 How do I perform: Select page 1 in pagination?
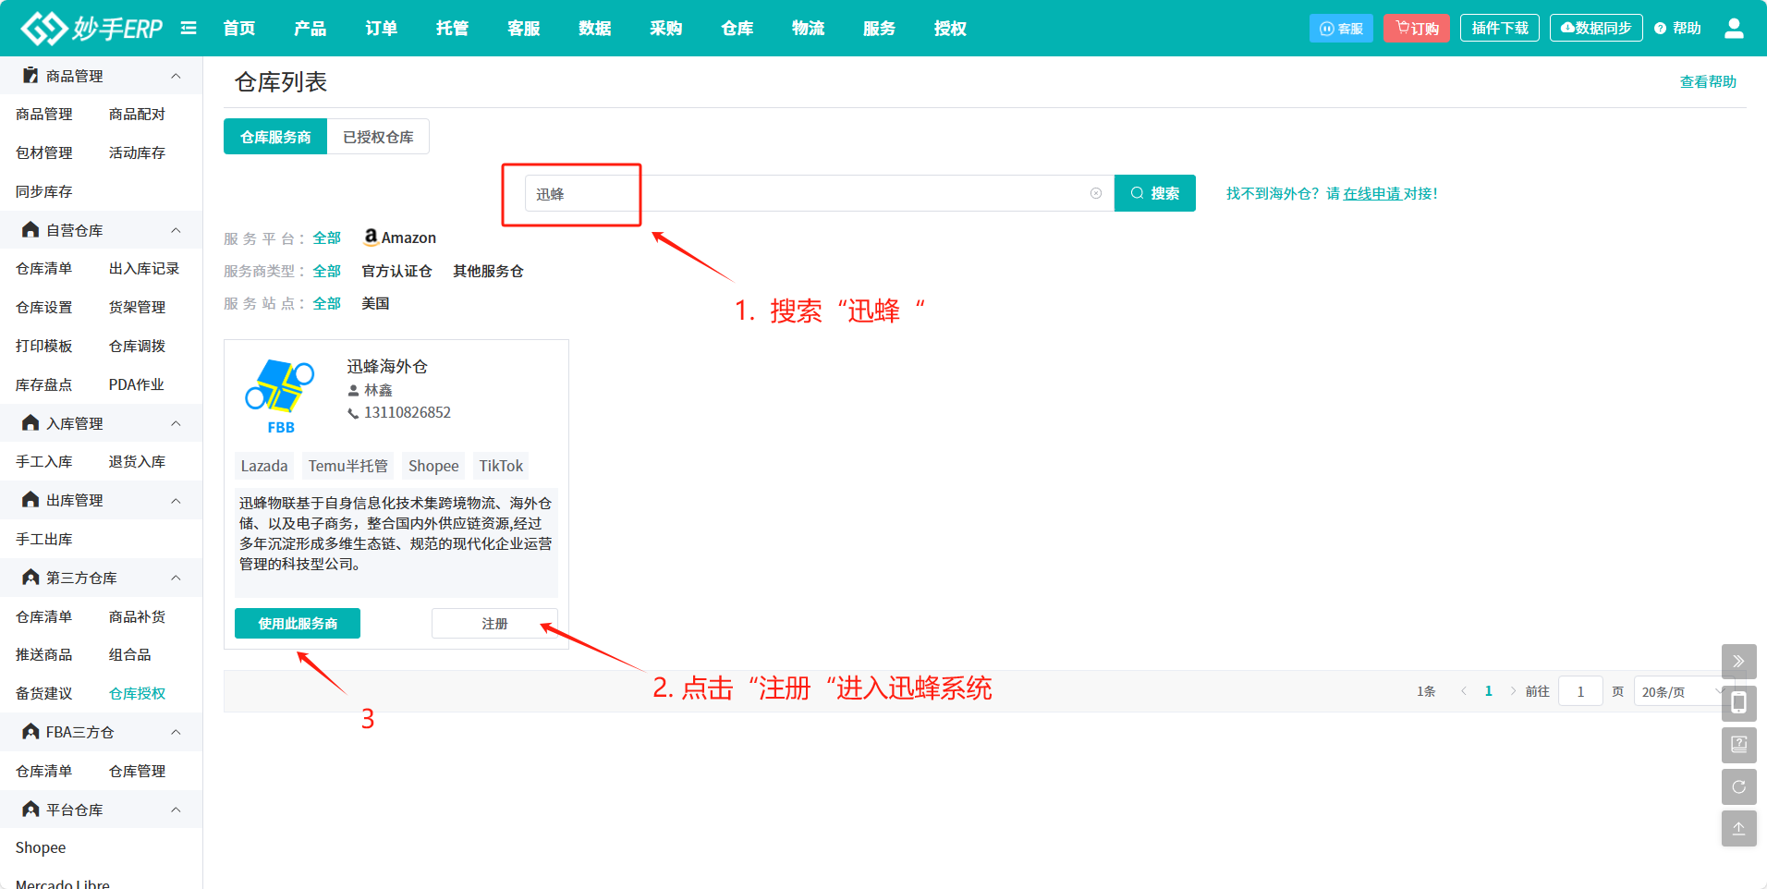[1489, 691]
